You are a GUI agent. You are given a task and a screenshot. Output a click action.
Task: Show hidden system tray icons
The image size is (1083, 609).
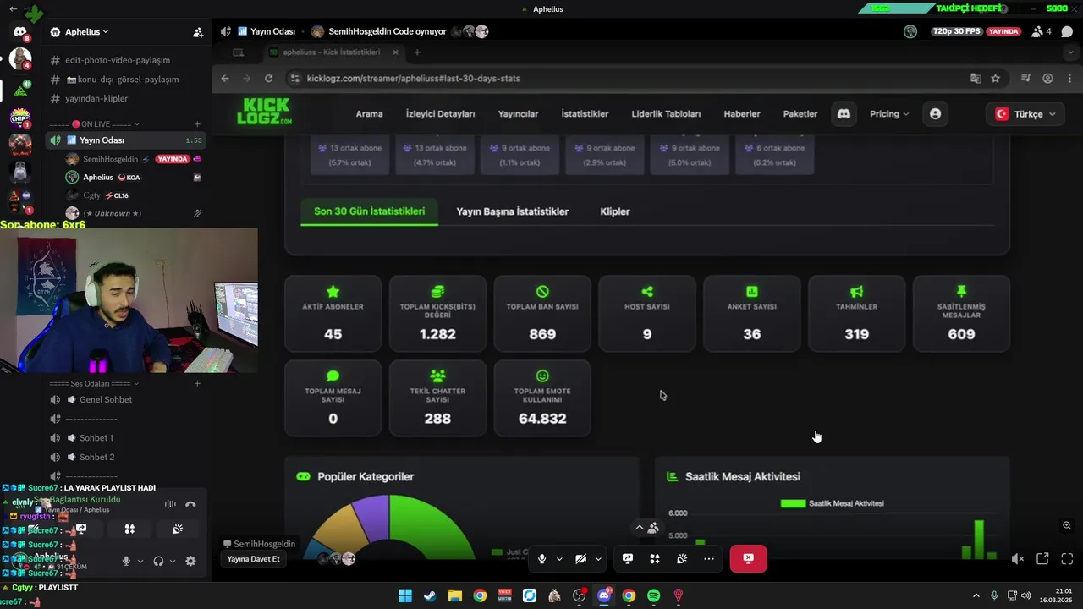976,595
